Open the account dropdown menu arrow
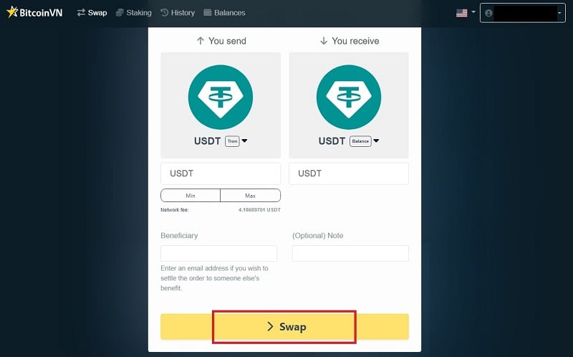 [x=559, y=13]
